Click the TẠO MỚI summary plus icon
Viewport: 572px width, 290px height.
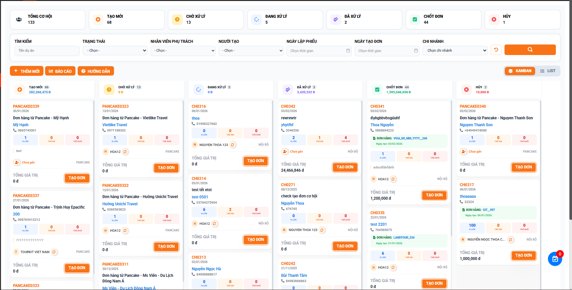click(98, 19)
